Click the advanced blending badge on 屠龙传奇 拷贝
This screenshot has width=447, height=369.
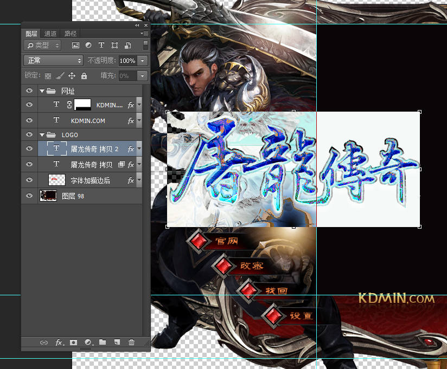pos(122,164)
